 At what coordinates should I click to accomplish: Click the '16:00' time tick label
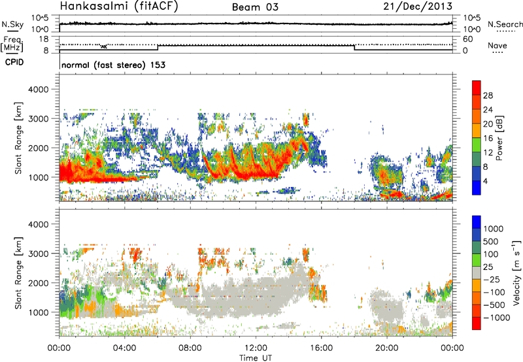(321, 348)
